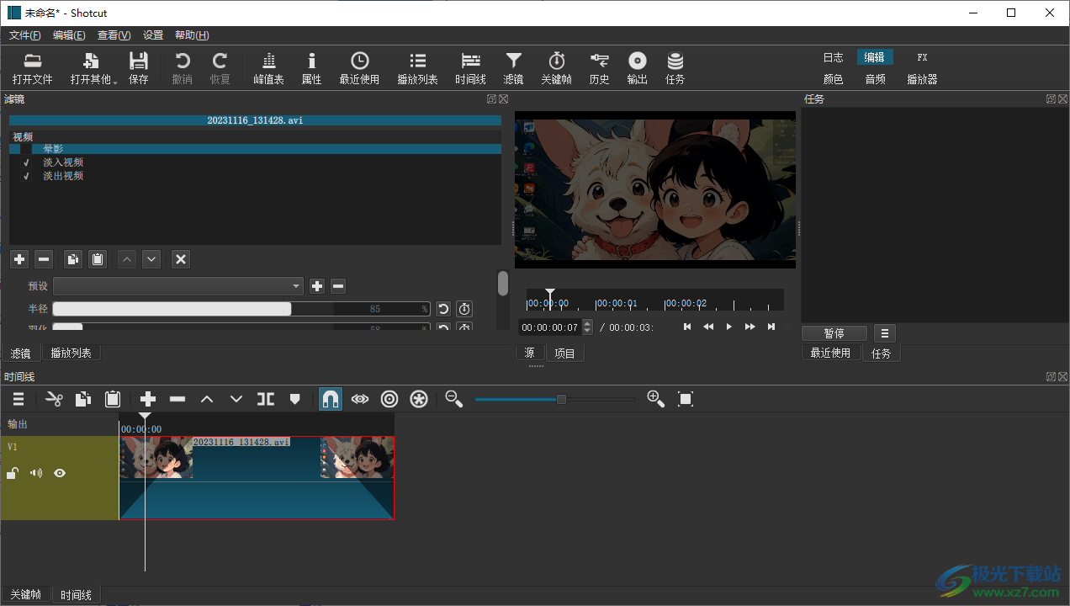The height and width of the screenshot is (606, 1070).
Task: Append clip with timeline plus icon
Action: click(x=148, y=399)
